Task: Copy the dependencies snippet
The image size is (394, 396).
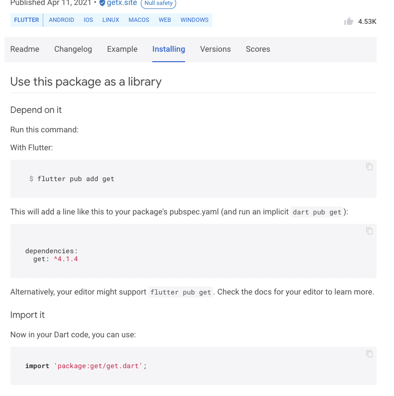Action: 369,231
